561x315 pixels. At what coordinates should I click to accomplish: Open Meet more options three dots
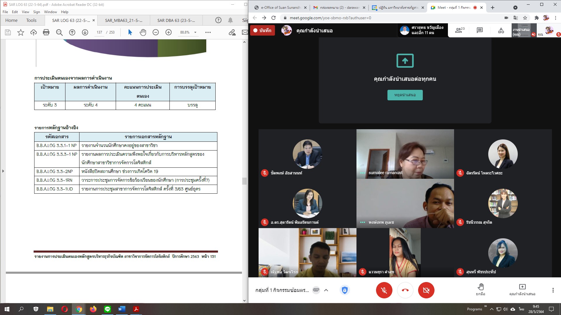coord(553,290)
